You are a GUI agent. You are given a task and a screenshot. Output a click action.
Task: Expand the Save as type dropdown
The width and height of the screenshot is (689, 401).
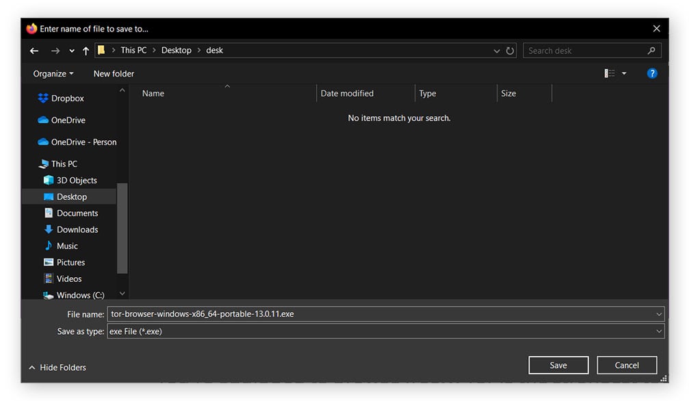[659, 331]
